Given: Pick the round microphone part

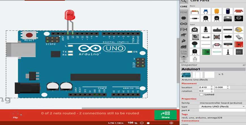Looking at the screenshot, I should click(x=195, y=45).
